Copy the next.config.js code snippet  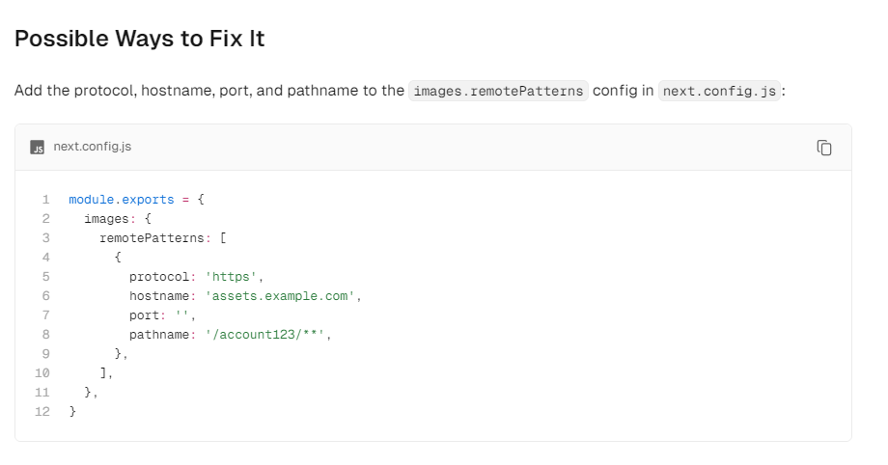(x=824, y=148)
